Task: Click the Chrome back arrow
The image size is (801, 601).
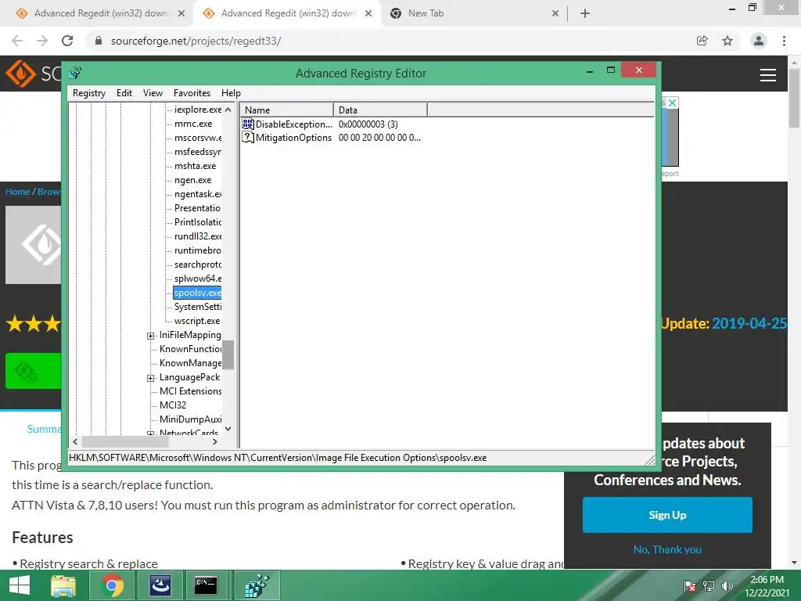Action: (17, 41)
